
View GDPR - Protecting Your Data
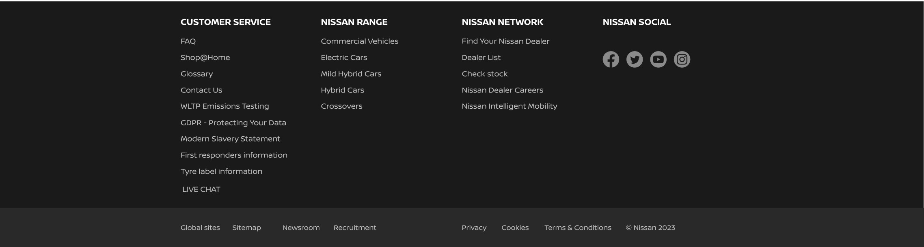pos(233,122)
